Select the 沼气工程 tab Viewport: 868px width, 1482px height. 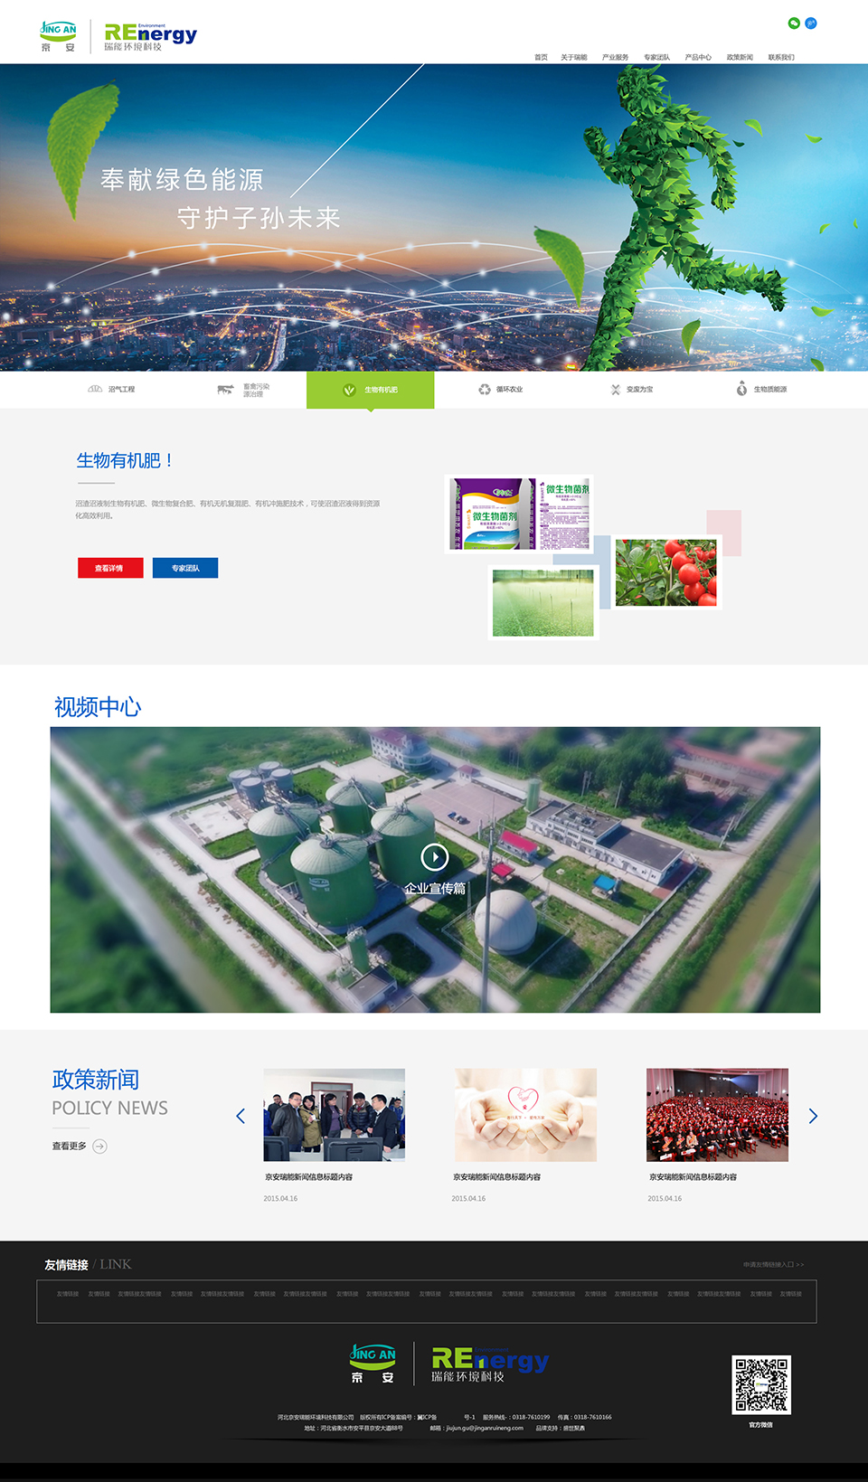point(112,390)
